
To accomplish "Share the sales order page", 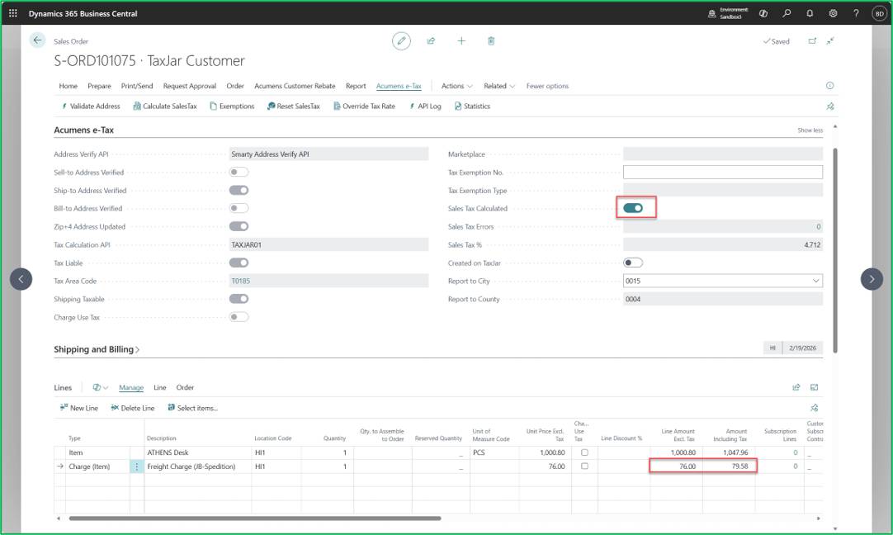I will click(431, 41).
